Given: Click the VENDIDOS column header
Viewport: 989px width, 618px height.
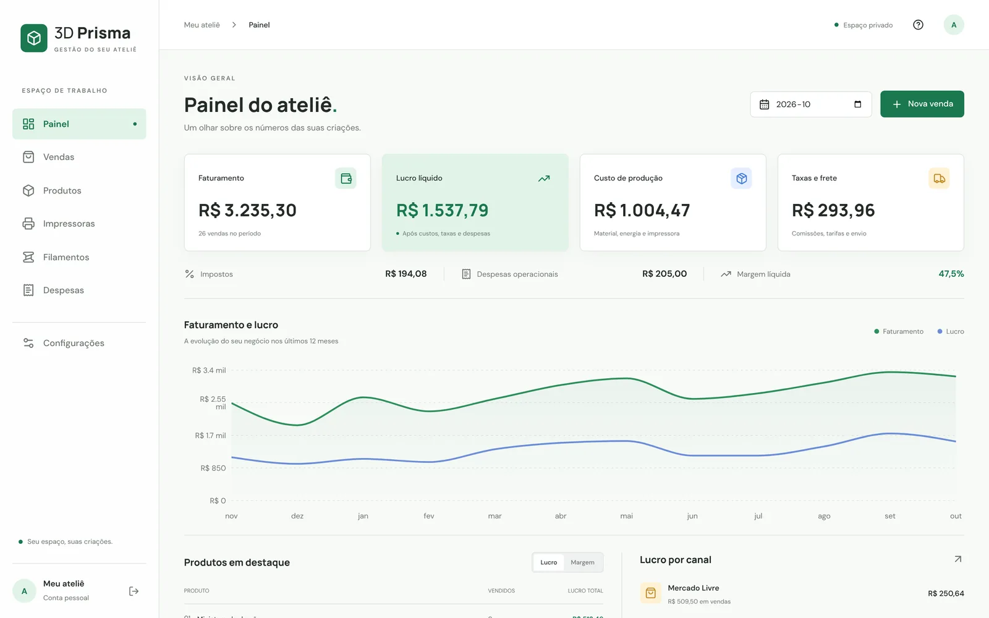Looking at the screenshot, I should pos(501,591).
